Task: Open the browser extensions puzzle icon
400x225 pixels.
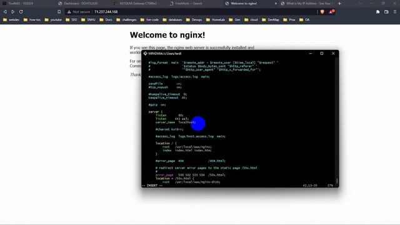Action: (377, 12)
